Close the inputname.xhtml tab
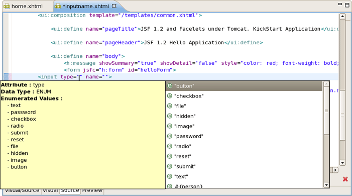 (114, 6)
